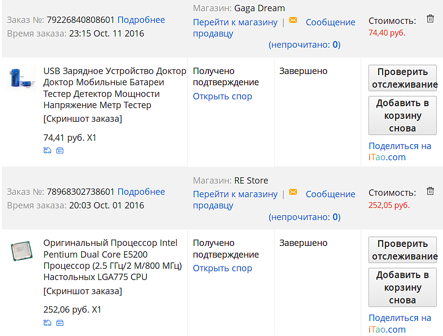443x336 pixels.
Task: Click the envelope icon for Gaga Dream seller
Action: [x=293, y=20]
